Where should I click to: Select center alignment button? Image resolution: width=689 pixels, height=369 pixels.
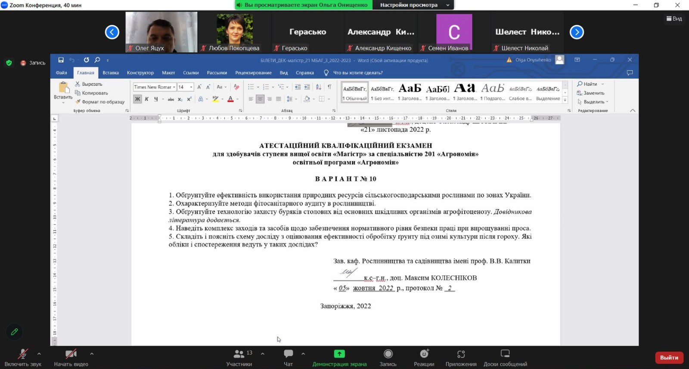[x=260, y=99]
